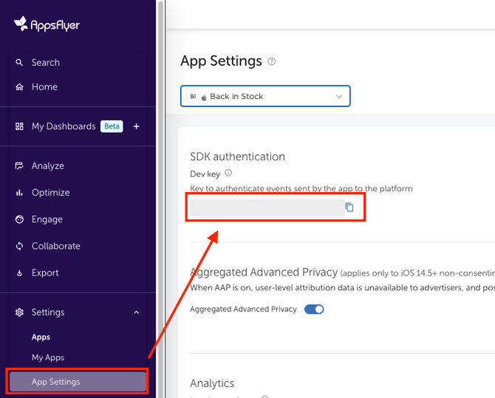Open My Dashboards in sidebar
The height and width of the screenshot is (398, 495).
pyautogui.click(x=63, y=126)
